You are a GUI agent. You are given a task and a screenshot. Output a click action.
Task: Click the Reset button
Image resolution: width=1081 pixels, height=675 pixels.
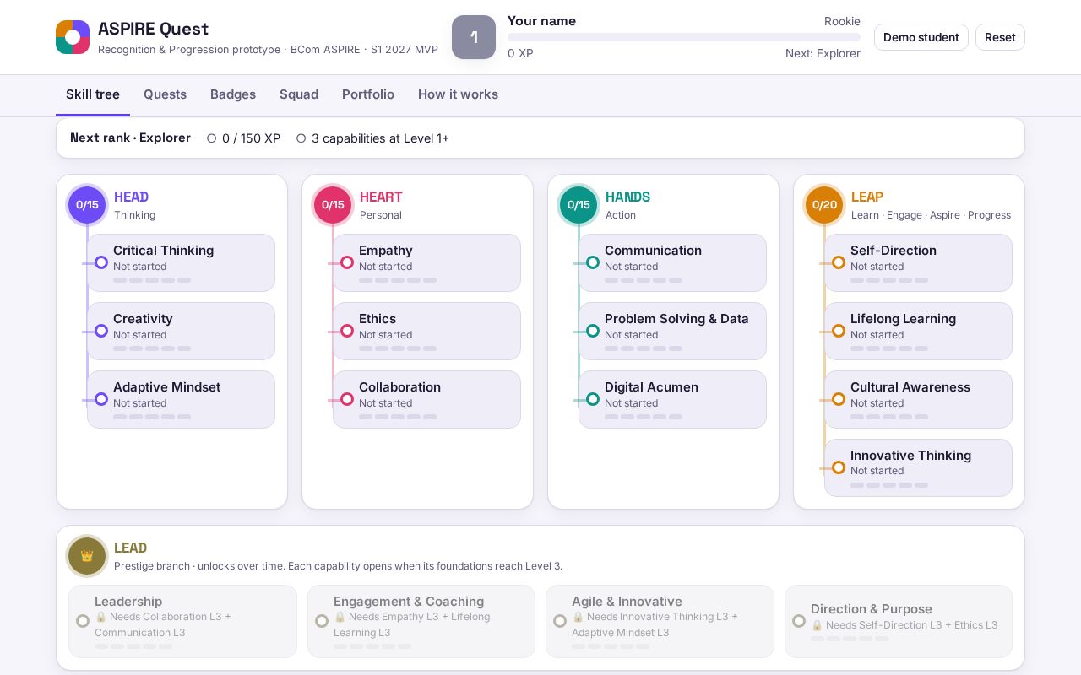1000,37
